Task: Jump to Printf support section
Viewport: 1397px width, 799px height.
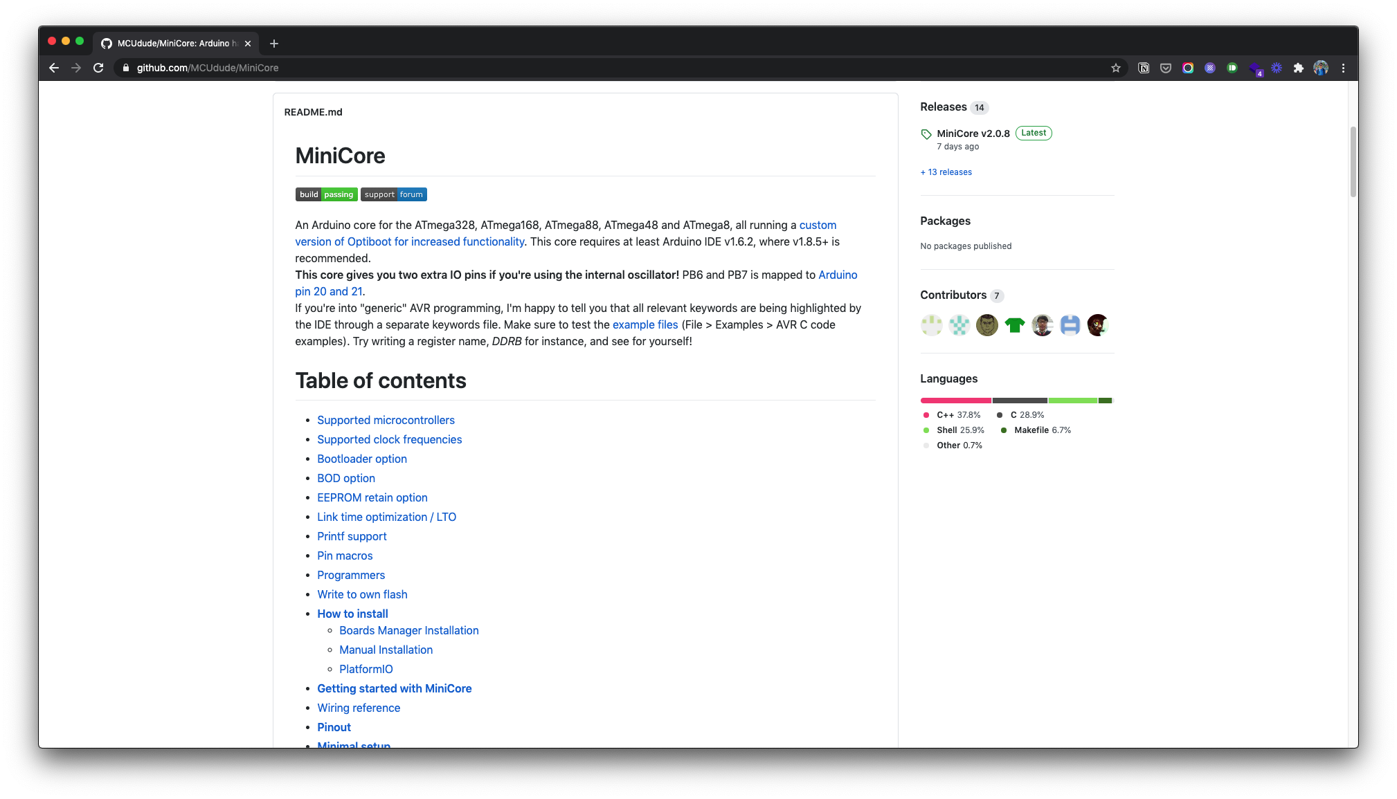Action: click(352, 536)
